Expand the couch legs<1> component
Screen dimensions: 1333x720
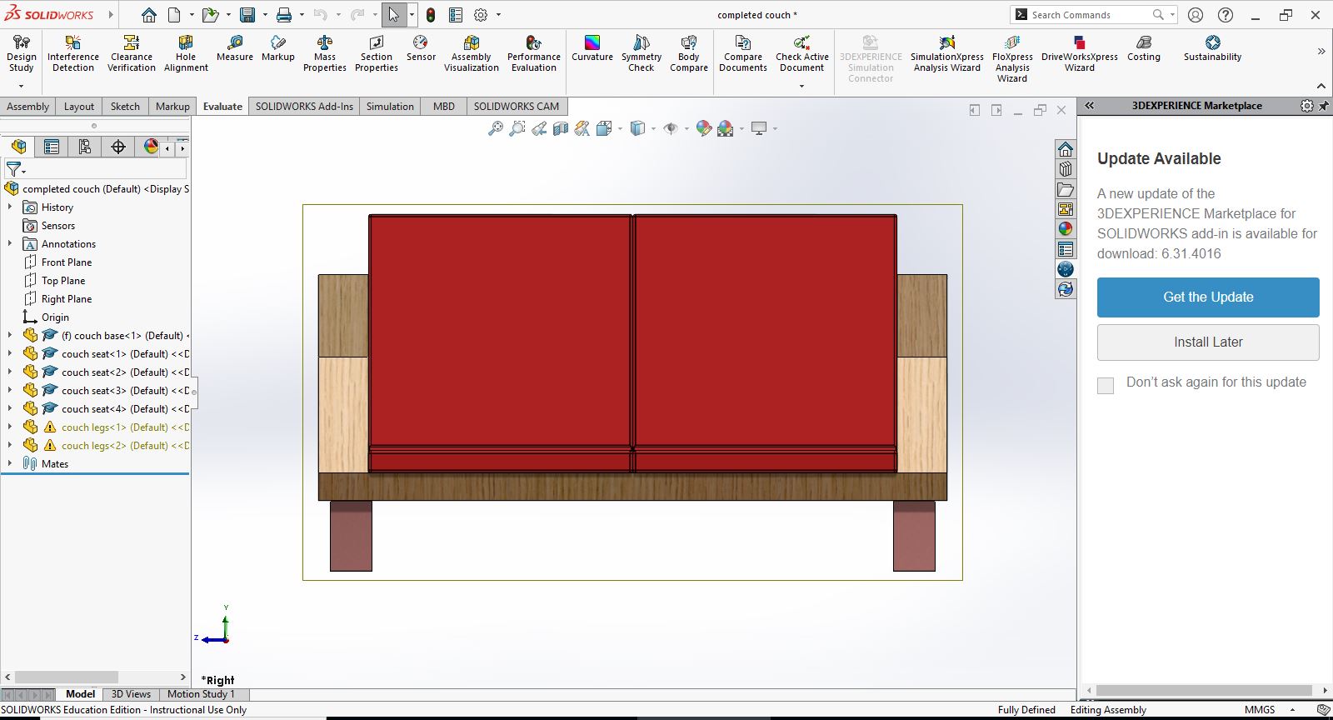pyautogui.click(x=10, y=427)
